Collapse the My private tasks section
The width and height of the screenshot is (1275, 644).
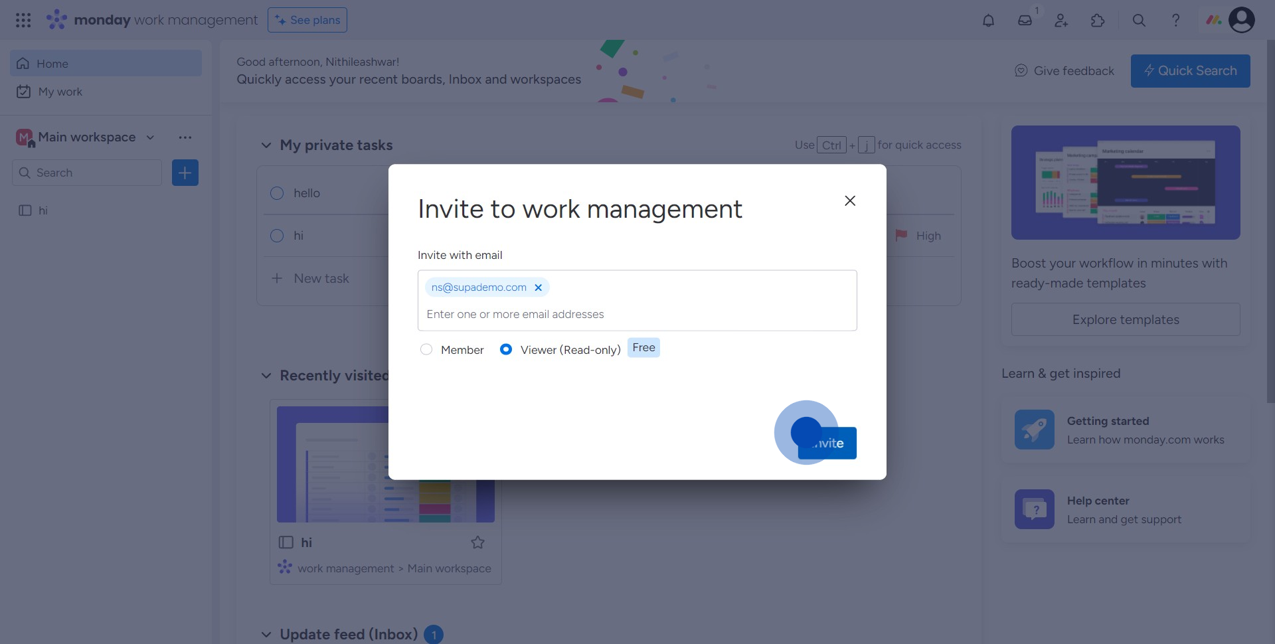pos(266,145)
